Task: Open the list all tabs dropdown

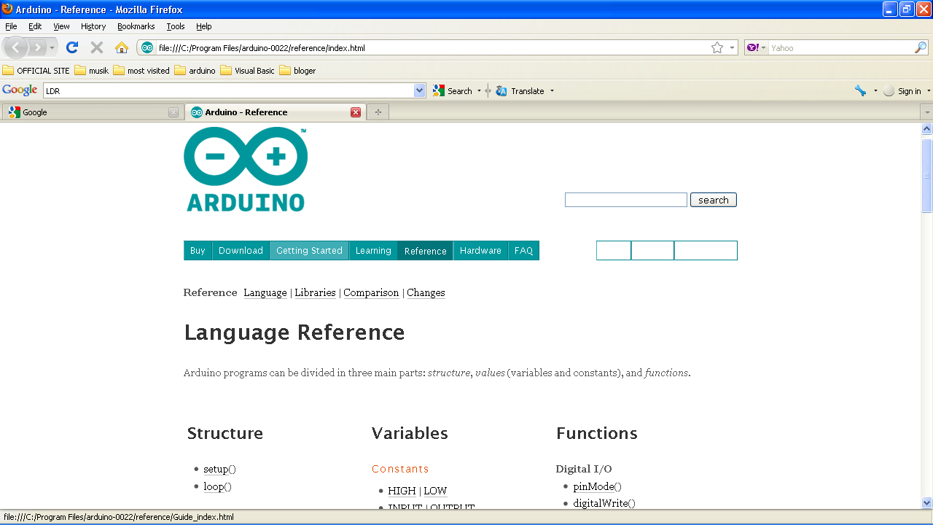Action: [927, 112]
